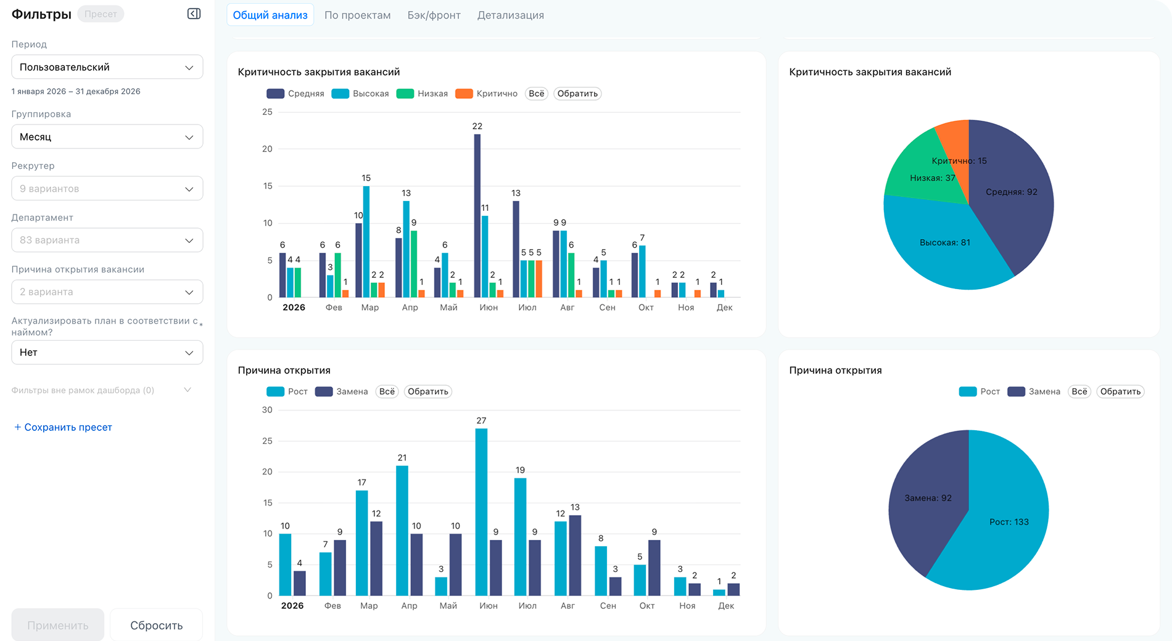The image size is (1172, 641).
Task: Click the Фильтры sidebar heading
Action: pyautogui.click(x=41, y=14)
